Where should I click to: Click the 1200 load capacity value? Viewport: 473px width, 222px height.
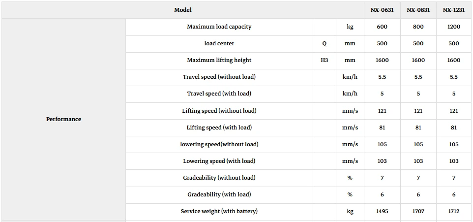(454, 27)
